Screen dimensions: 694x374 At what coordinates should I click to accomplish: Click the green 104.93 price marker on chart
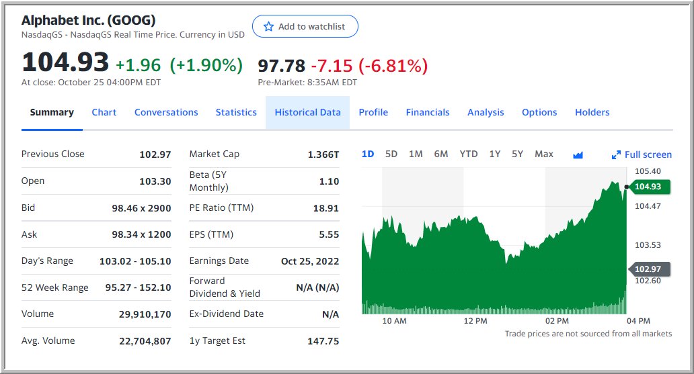649,187
